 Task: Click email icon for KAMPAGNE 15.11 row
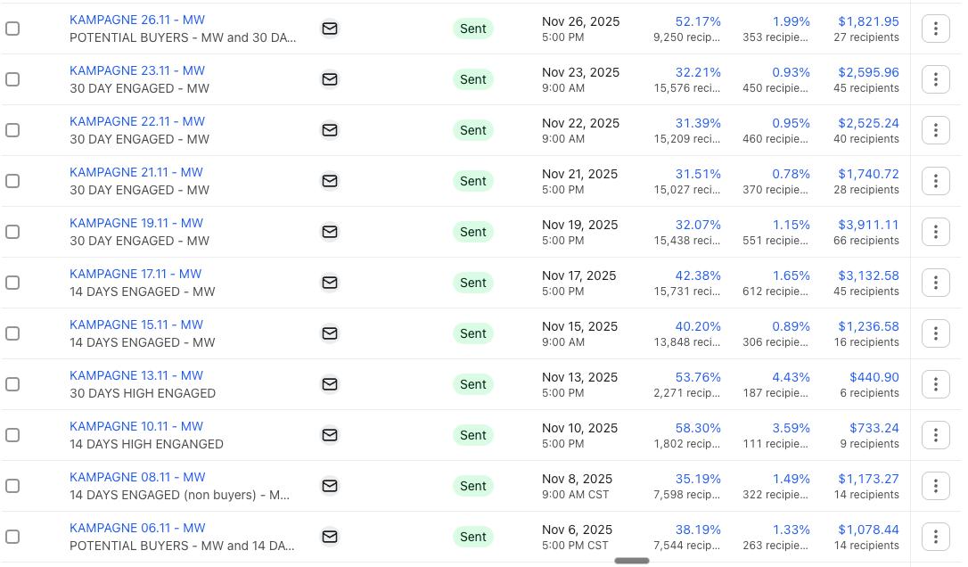(x=330, y=333)
